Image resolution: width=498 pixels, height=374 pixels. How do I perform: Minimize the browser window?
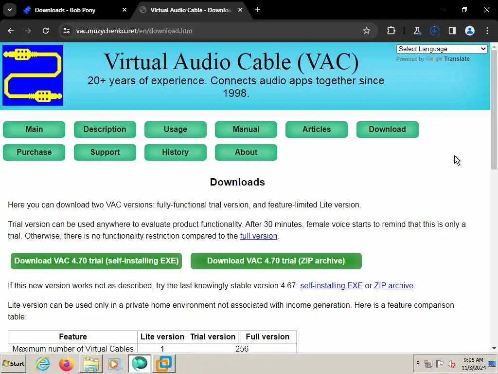tap(442, 10)
